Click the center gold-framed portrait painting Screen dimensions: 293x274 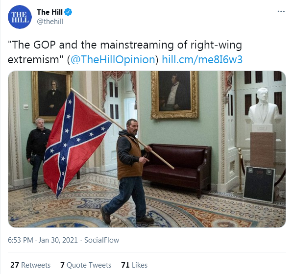174,95
